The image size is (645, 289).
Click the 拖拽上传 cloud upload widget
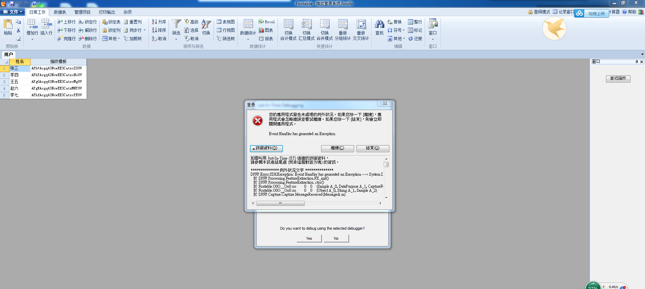(x=591, y=13)
